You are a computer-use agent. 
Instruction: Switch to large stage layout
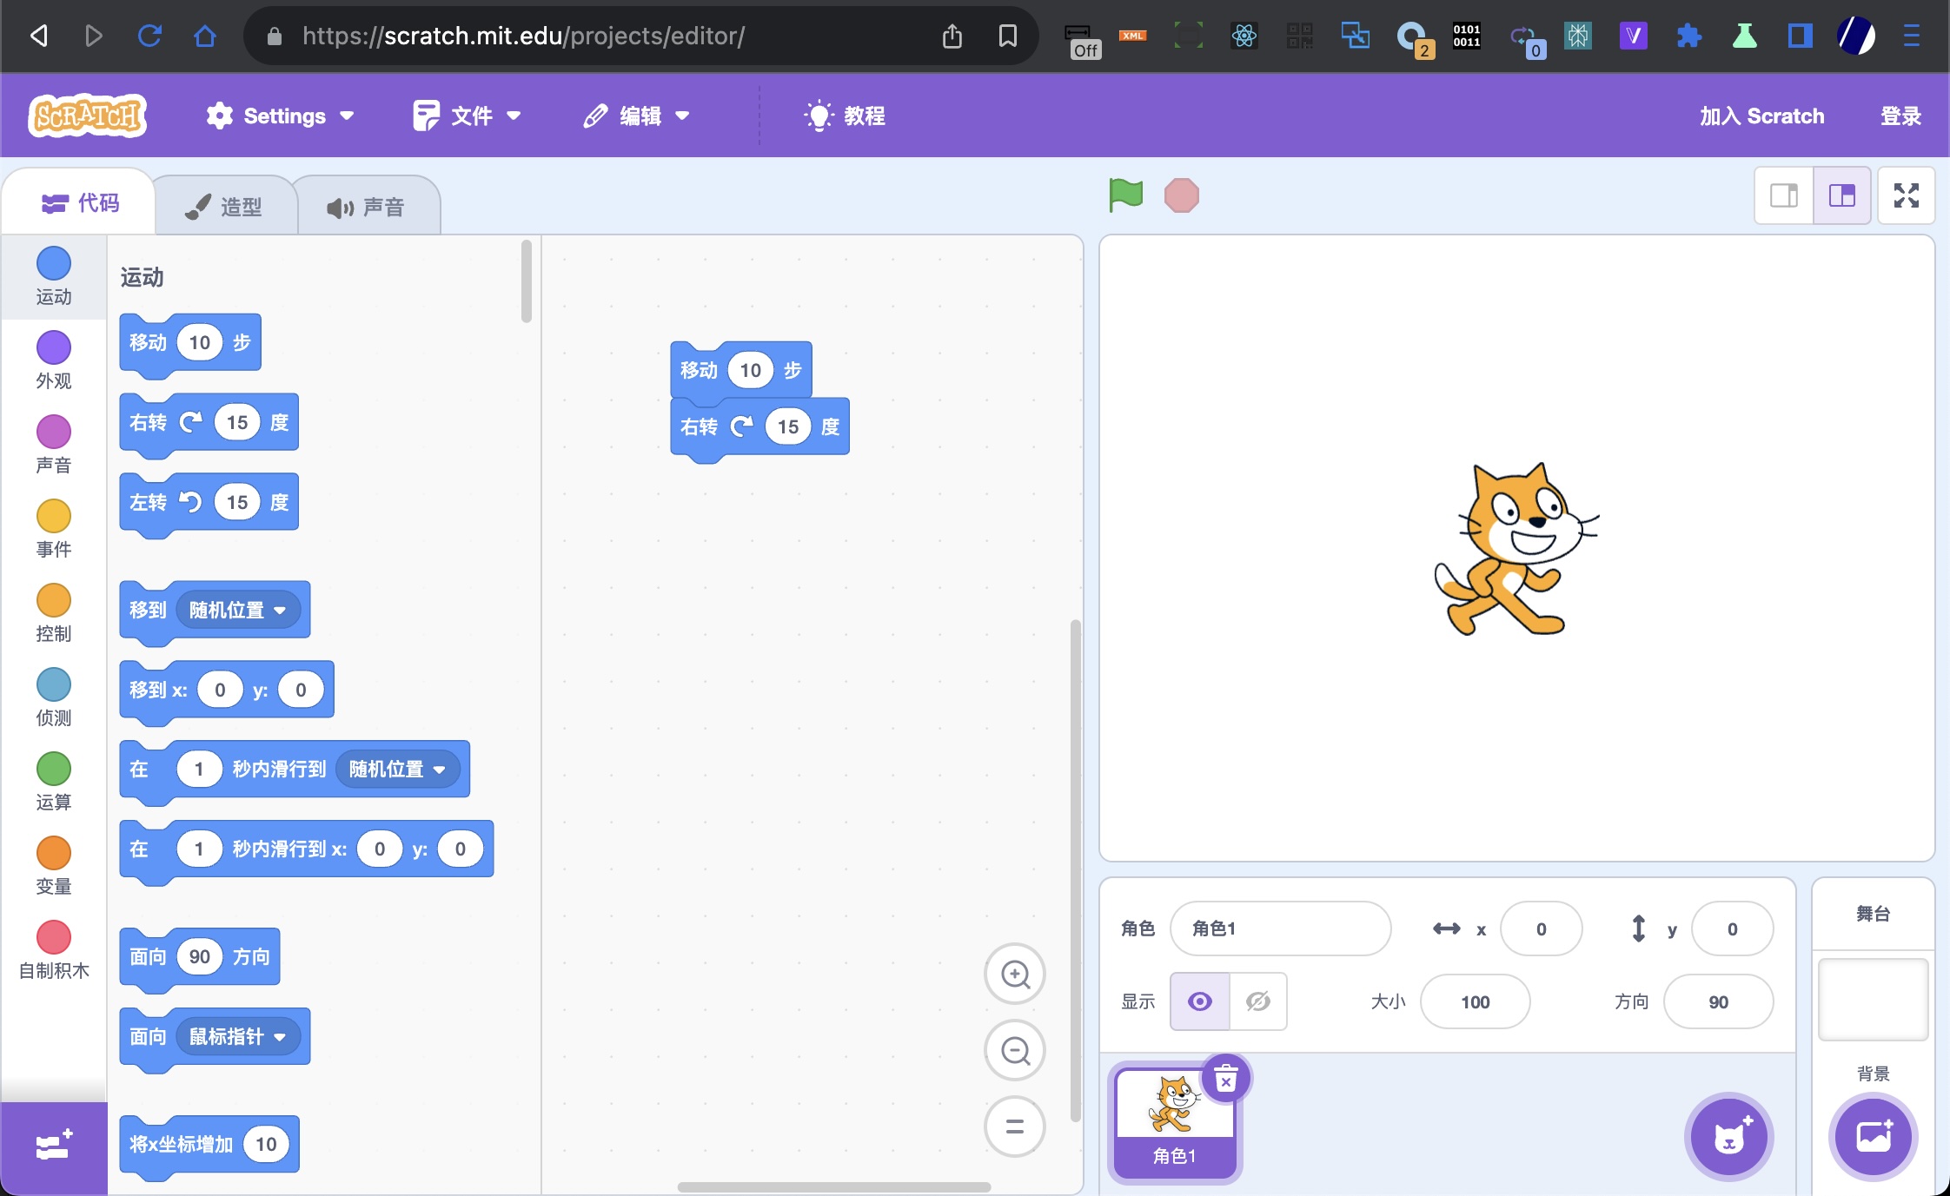pos(1842,195)
